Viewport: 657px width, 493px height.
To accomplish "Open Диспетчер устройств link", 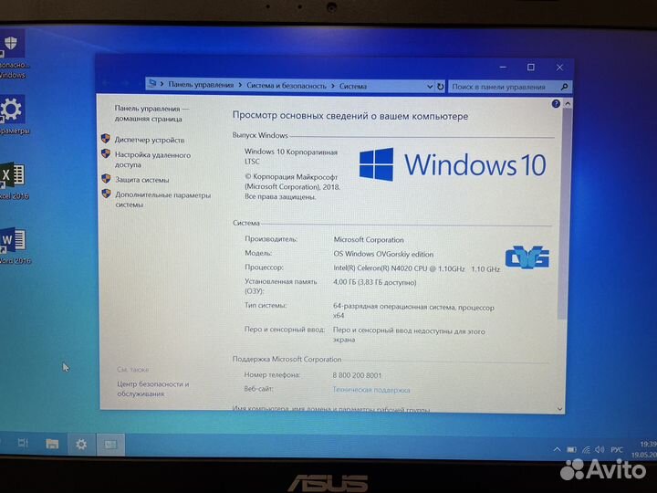I will [x=150, y=140].
